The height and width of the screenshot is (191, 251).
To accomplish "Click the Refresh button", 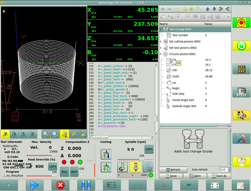I will [173, 170].
